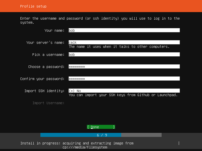This screenshot has width=202, height=151.
Task: Click the 'Confirm your password:' label
Action: [42, 79]
